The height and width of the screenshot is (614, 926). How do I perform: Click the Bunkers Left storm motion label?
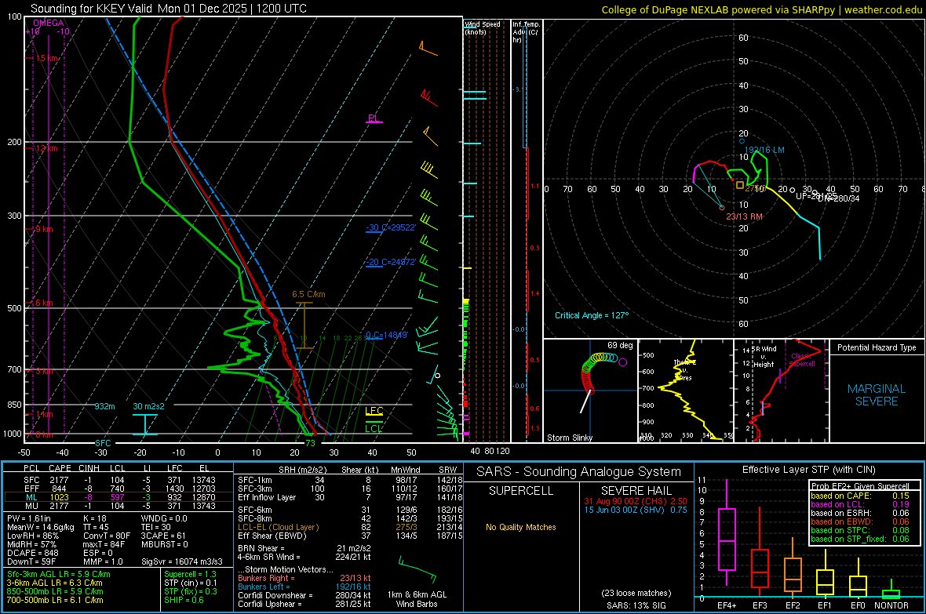(264, 587)
